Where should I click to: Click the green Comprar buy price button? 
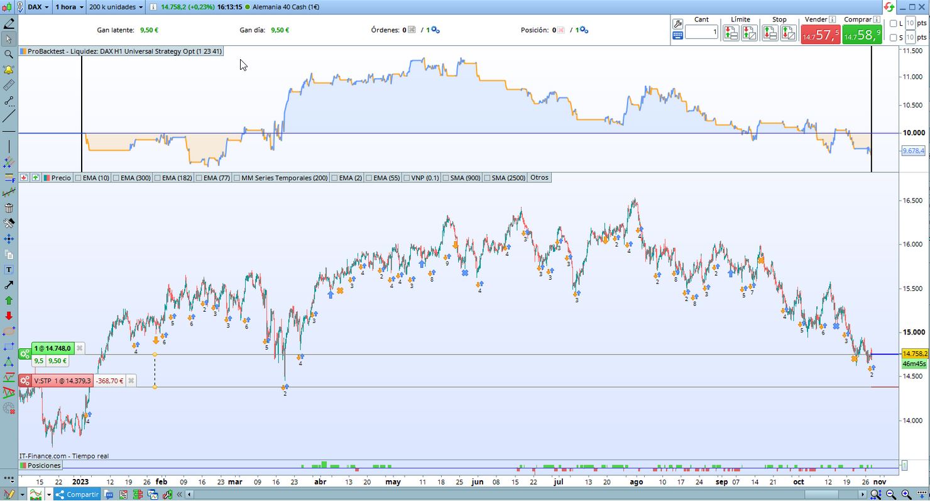(x=862, y=35)
